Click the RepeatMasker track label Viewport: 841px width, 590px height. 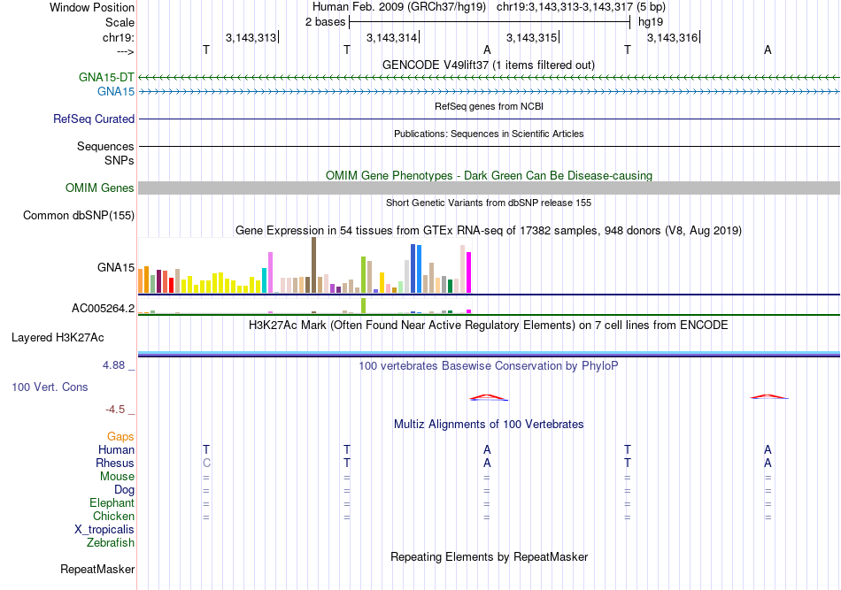[97, 569]
